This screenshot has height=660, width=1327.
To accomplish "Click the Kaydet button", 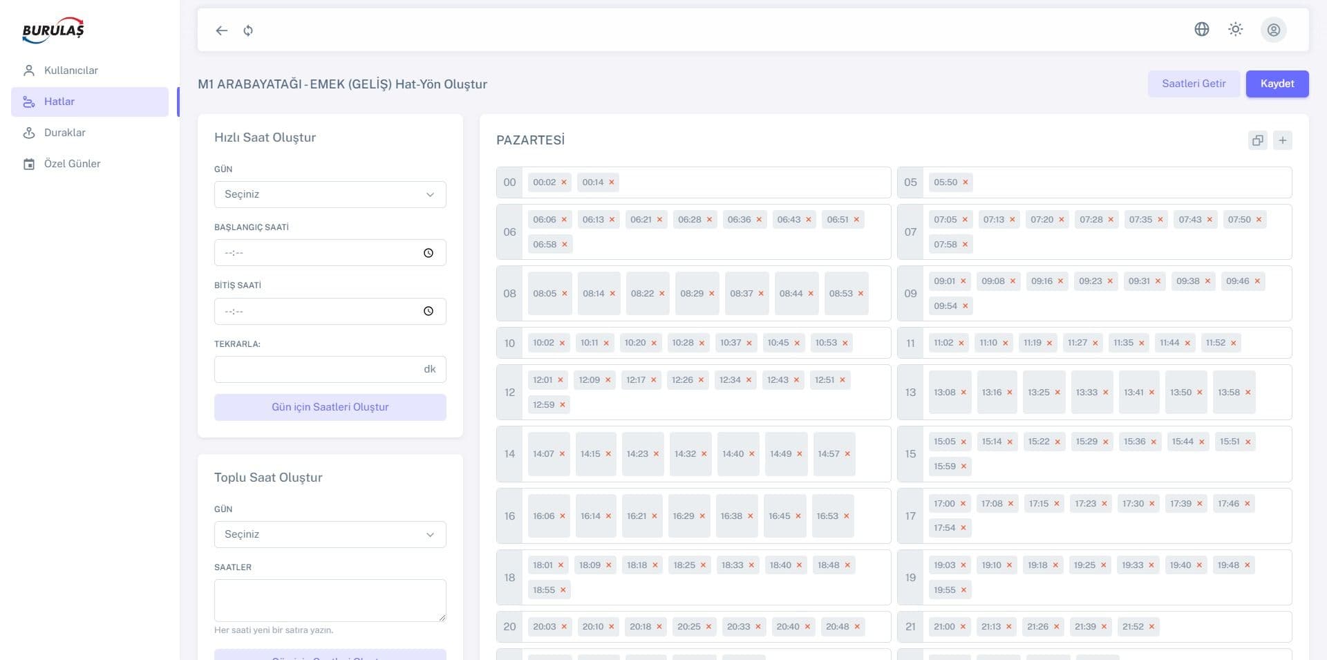I will [1277, 84].
